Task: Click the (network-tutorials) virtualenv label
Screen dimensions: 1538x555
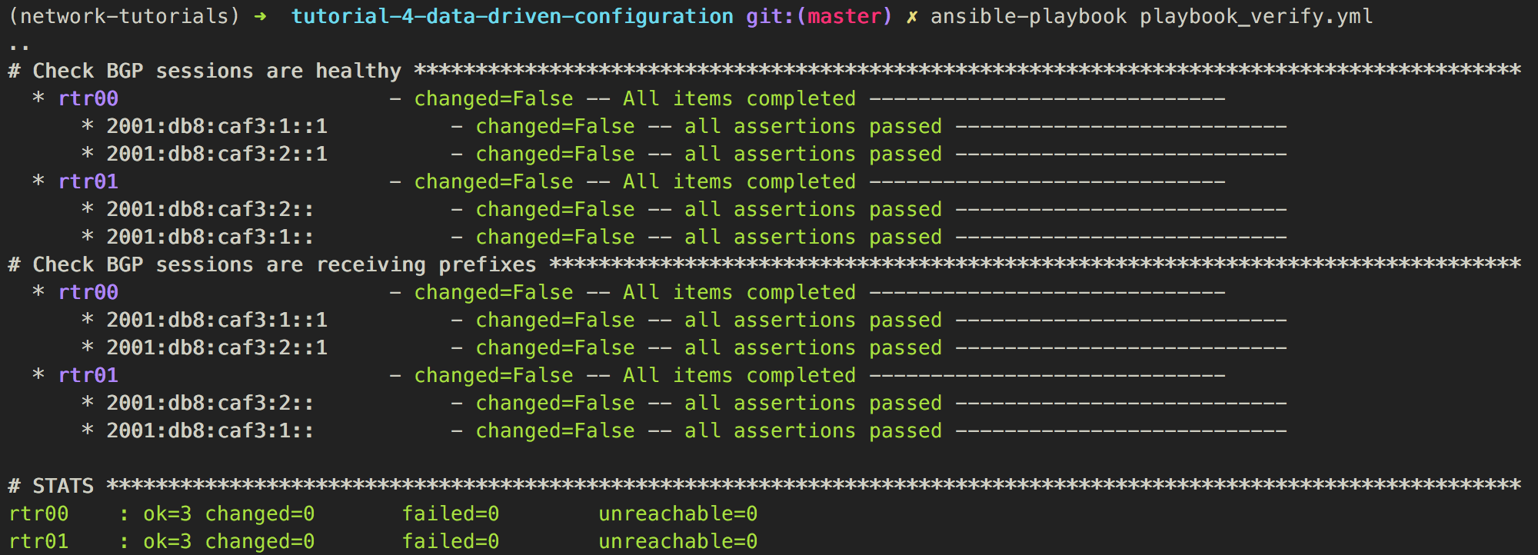Action: [x=124, y=17]
